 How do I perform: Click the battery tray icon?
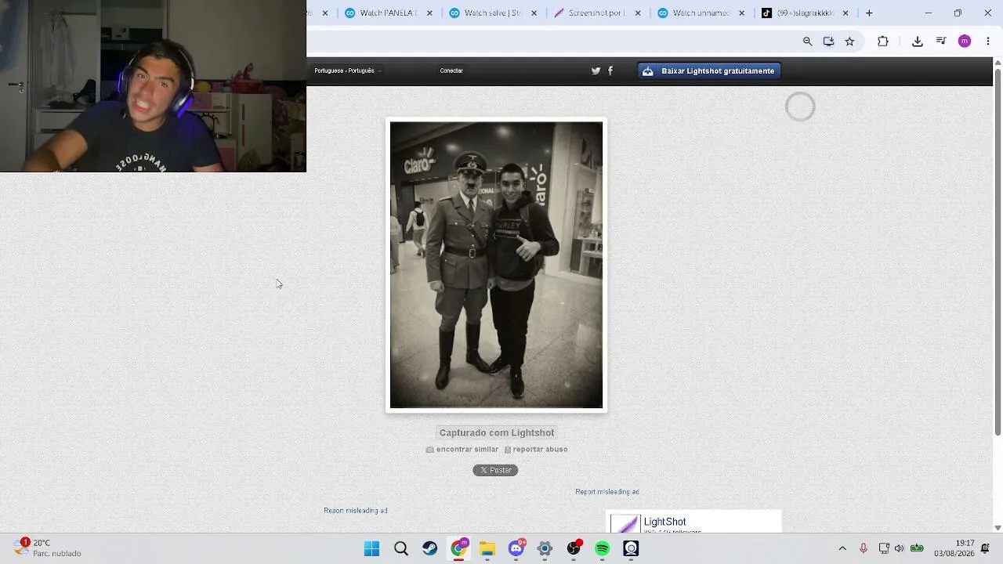tap(917, 548)
